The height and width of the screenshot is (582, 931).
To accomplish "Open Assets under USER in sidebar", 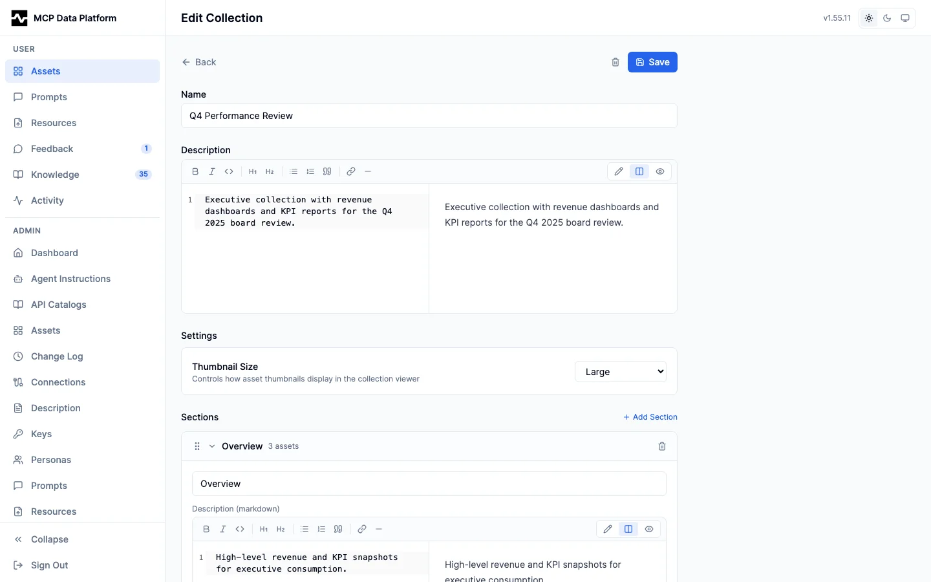I will click(x=82, y=71).
